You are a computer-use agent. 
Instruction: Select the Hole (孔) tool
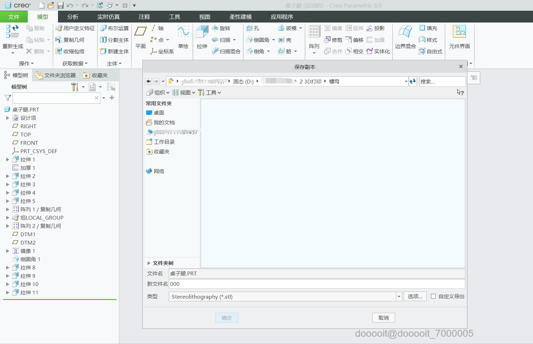(252, 28)
